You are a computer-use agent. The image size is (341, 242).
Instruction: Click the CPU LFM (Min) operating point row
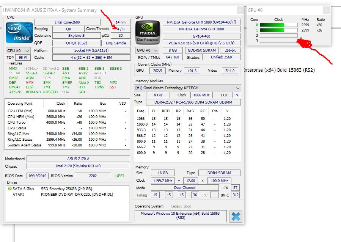coord(67,111)
